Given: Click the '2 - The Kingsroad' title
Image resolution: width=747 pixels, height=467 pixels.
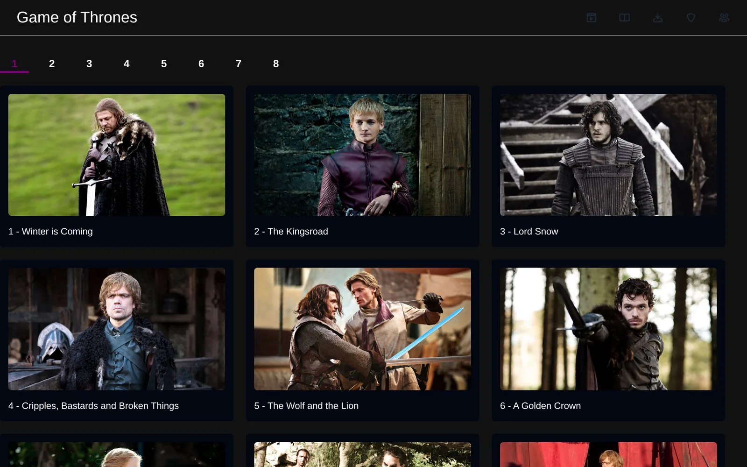Looking at the screenshot, I should (x=291, y=232).
